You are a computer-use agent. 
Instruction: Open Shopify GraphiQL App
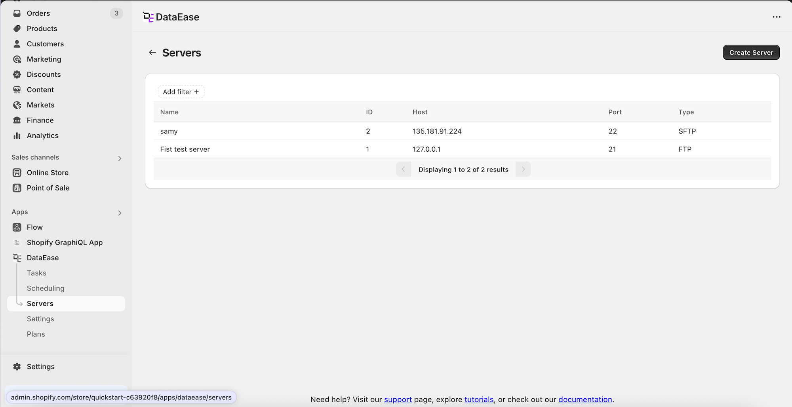[65, 243]
